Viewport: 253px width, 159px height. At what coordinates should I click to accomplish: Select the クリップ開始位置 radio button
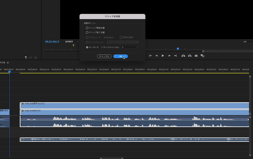point(87,28)
